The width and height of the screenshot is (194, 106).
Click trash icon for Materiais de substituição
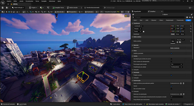184,94
